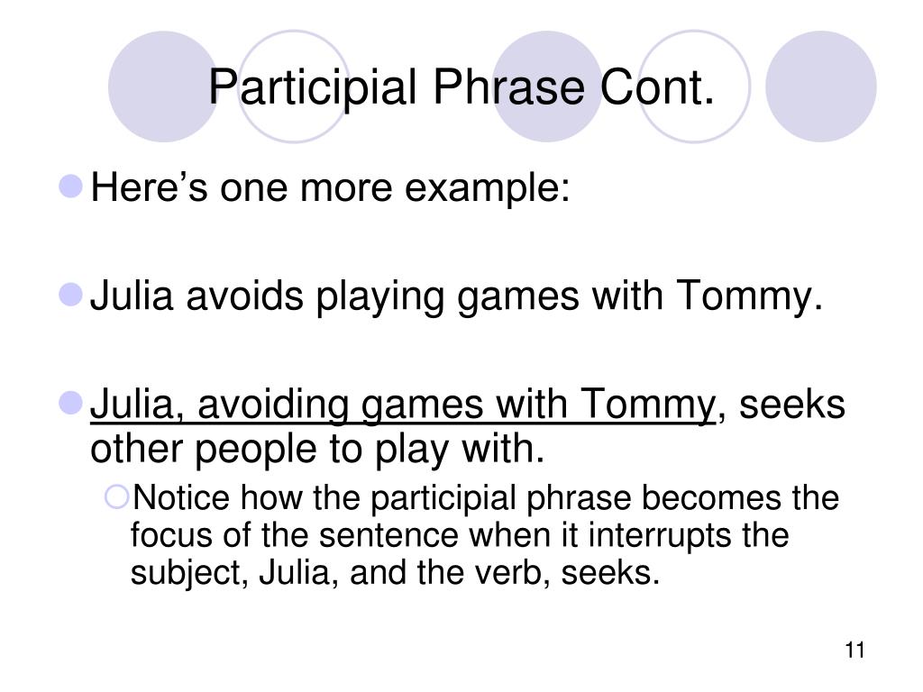This screenshot has height=692, width=923.
Task: Click the word 'seeks' after underlined phrase
Action: tap(792, 405)
